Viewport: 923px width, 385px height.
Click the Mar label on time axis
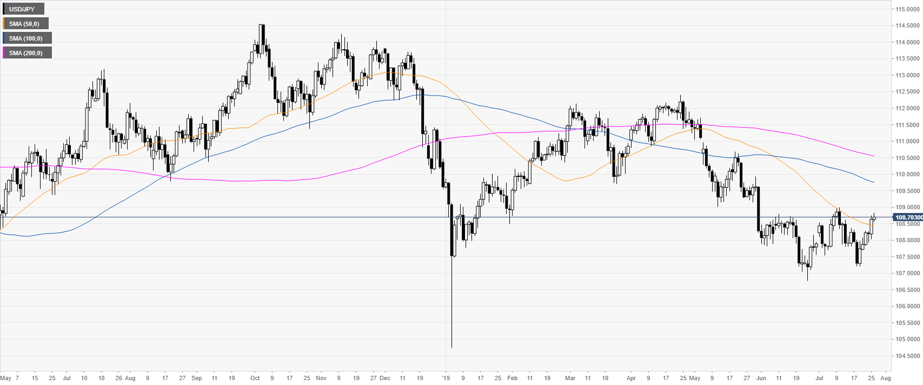point(570,378)
